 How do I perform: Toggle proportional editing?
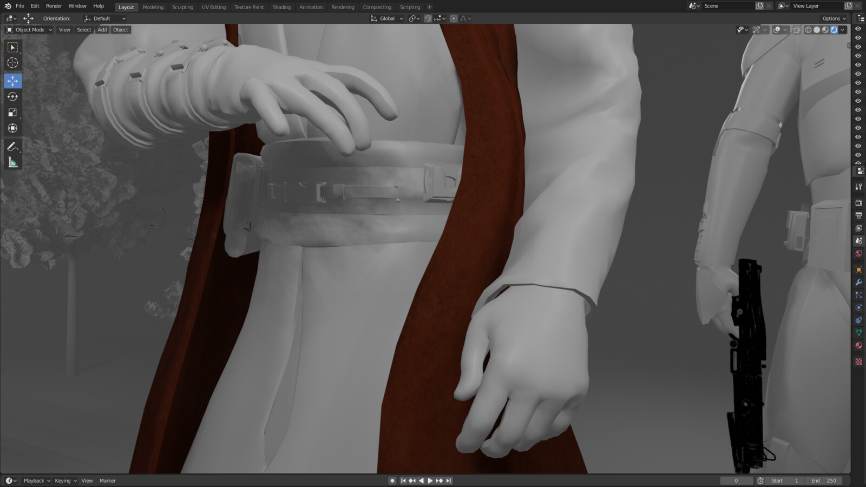454,18
